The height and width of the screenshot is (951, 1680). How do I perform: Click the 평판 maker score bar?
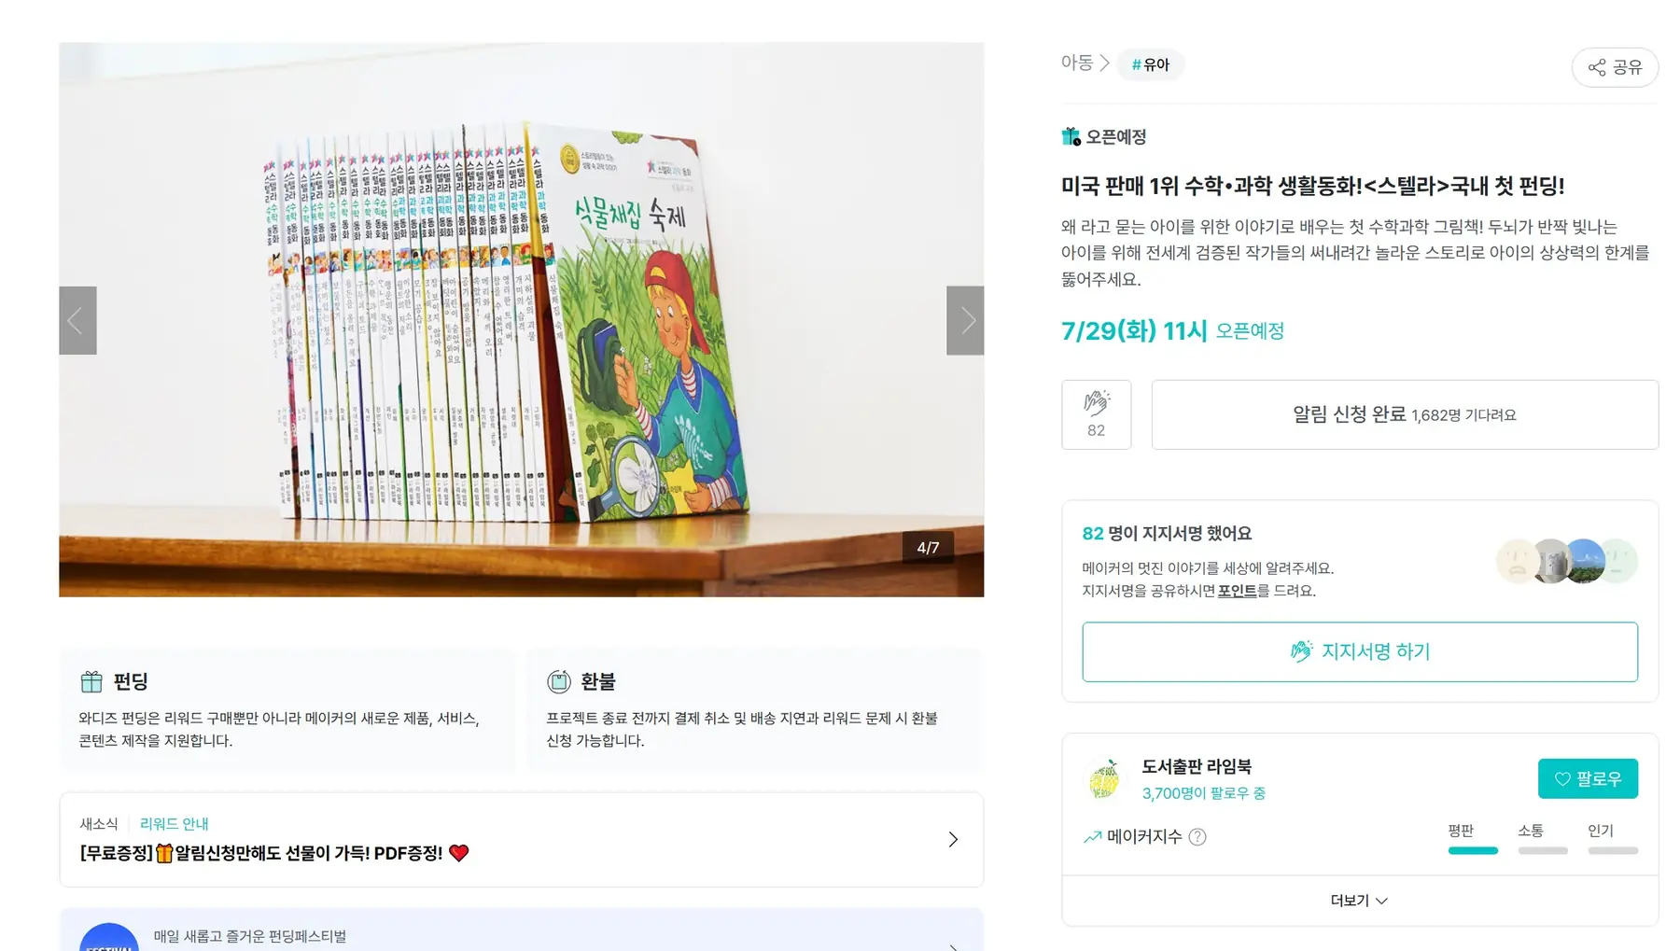1473,850
